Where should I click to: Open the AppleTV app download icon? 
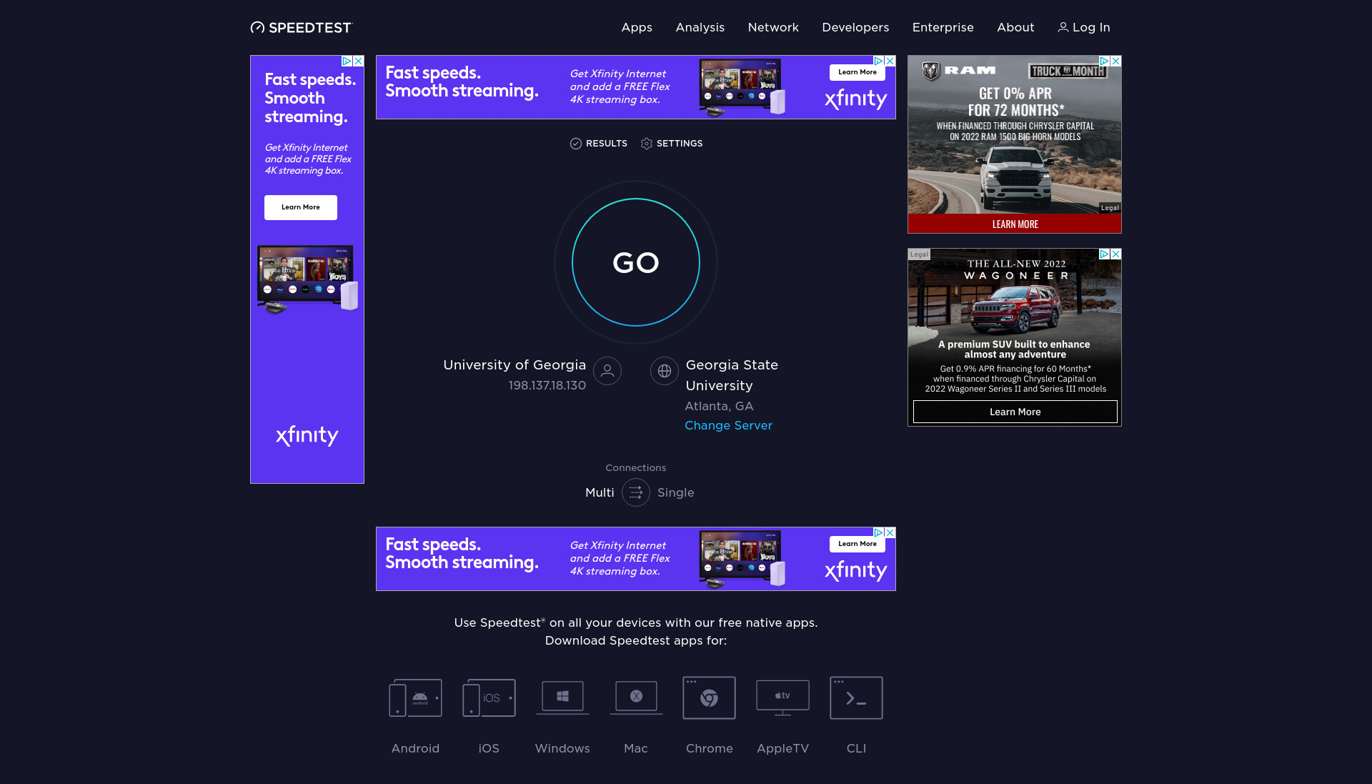point(783,698)
